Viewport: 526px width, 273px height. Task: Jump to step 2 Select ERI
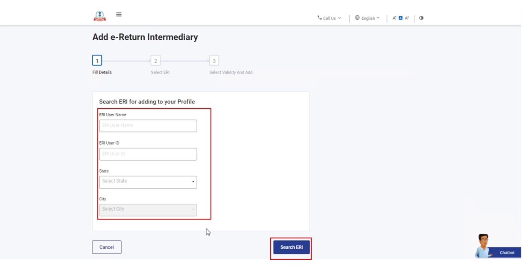pyautogui.click(x=155, y=61)
